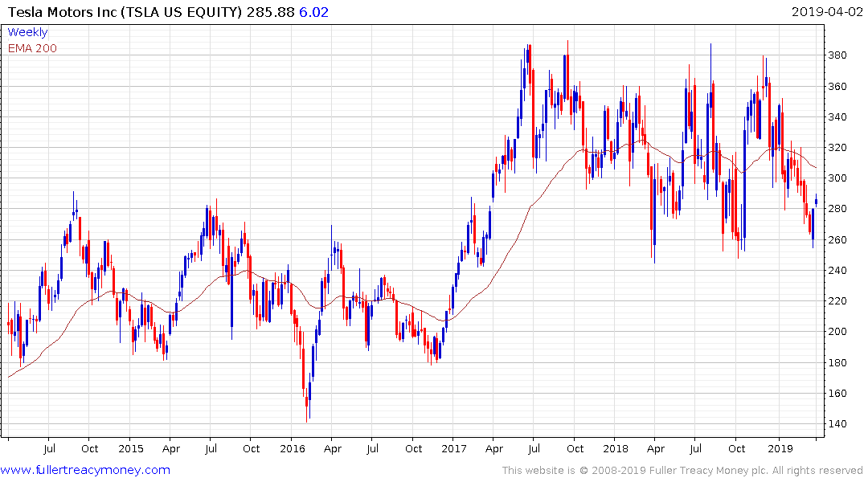Click the 140 price axis label
Screen dimensions: 864x482
(837, 423)
